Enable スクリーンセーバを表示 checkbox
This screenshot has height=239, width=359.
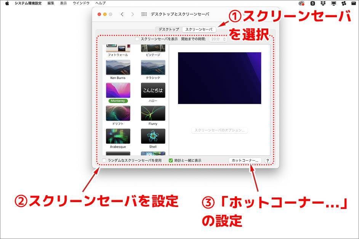138,39
